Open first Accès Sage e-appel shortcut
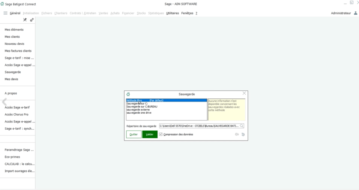 (x=20, y=65)
